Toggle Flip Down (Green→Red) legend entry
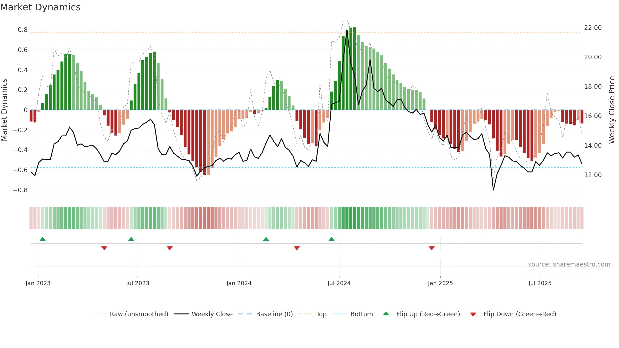Image resolution: width=619 pixels, height=348 pixels. pyautogui.click(x=513, y=314)
